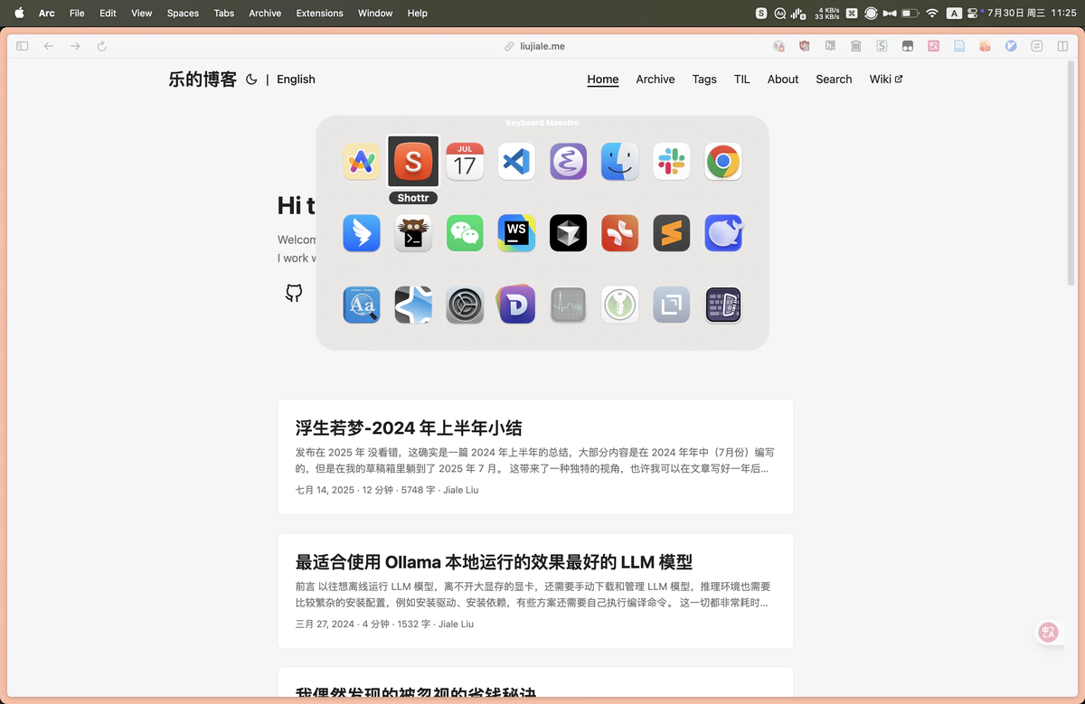Switch blog language to English
Screen dimensions: 1085x704
(296, 80)
